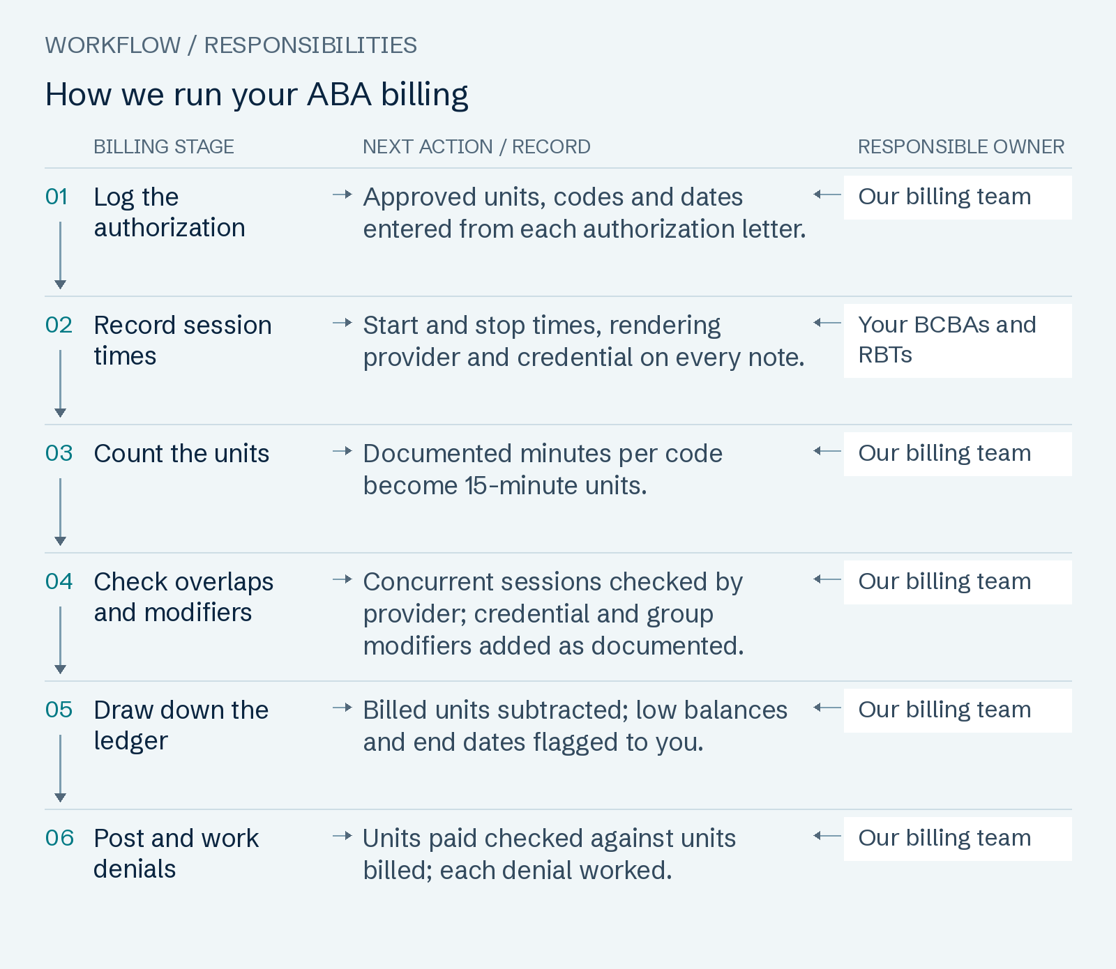
Task: Click the right arrow after 'Draw down the ledger'
Action: 342,708
